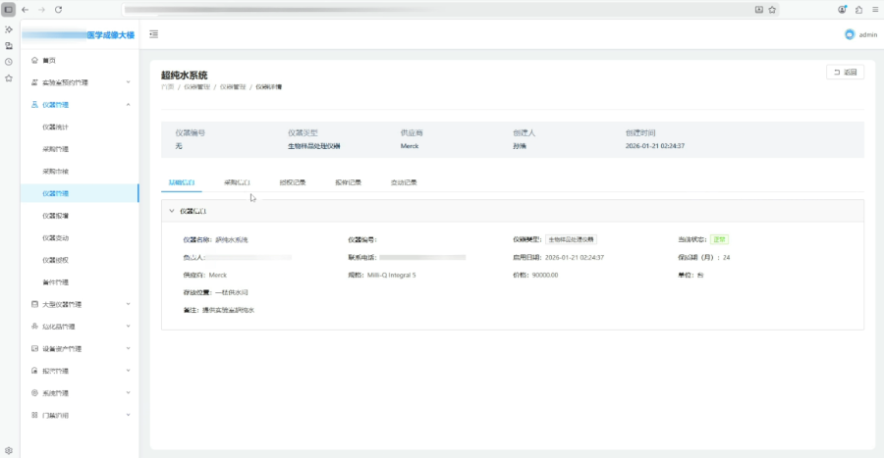Open the browser profile icon
Viewport: 884px width, 458px height.
coord(843,10)
